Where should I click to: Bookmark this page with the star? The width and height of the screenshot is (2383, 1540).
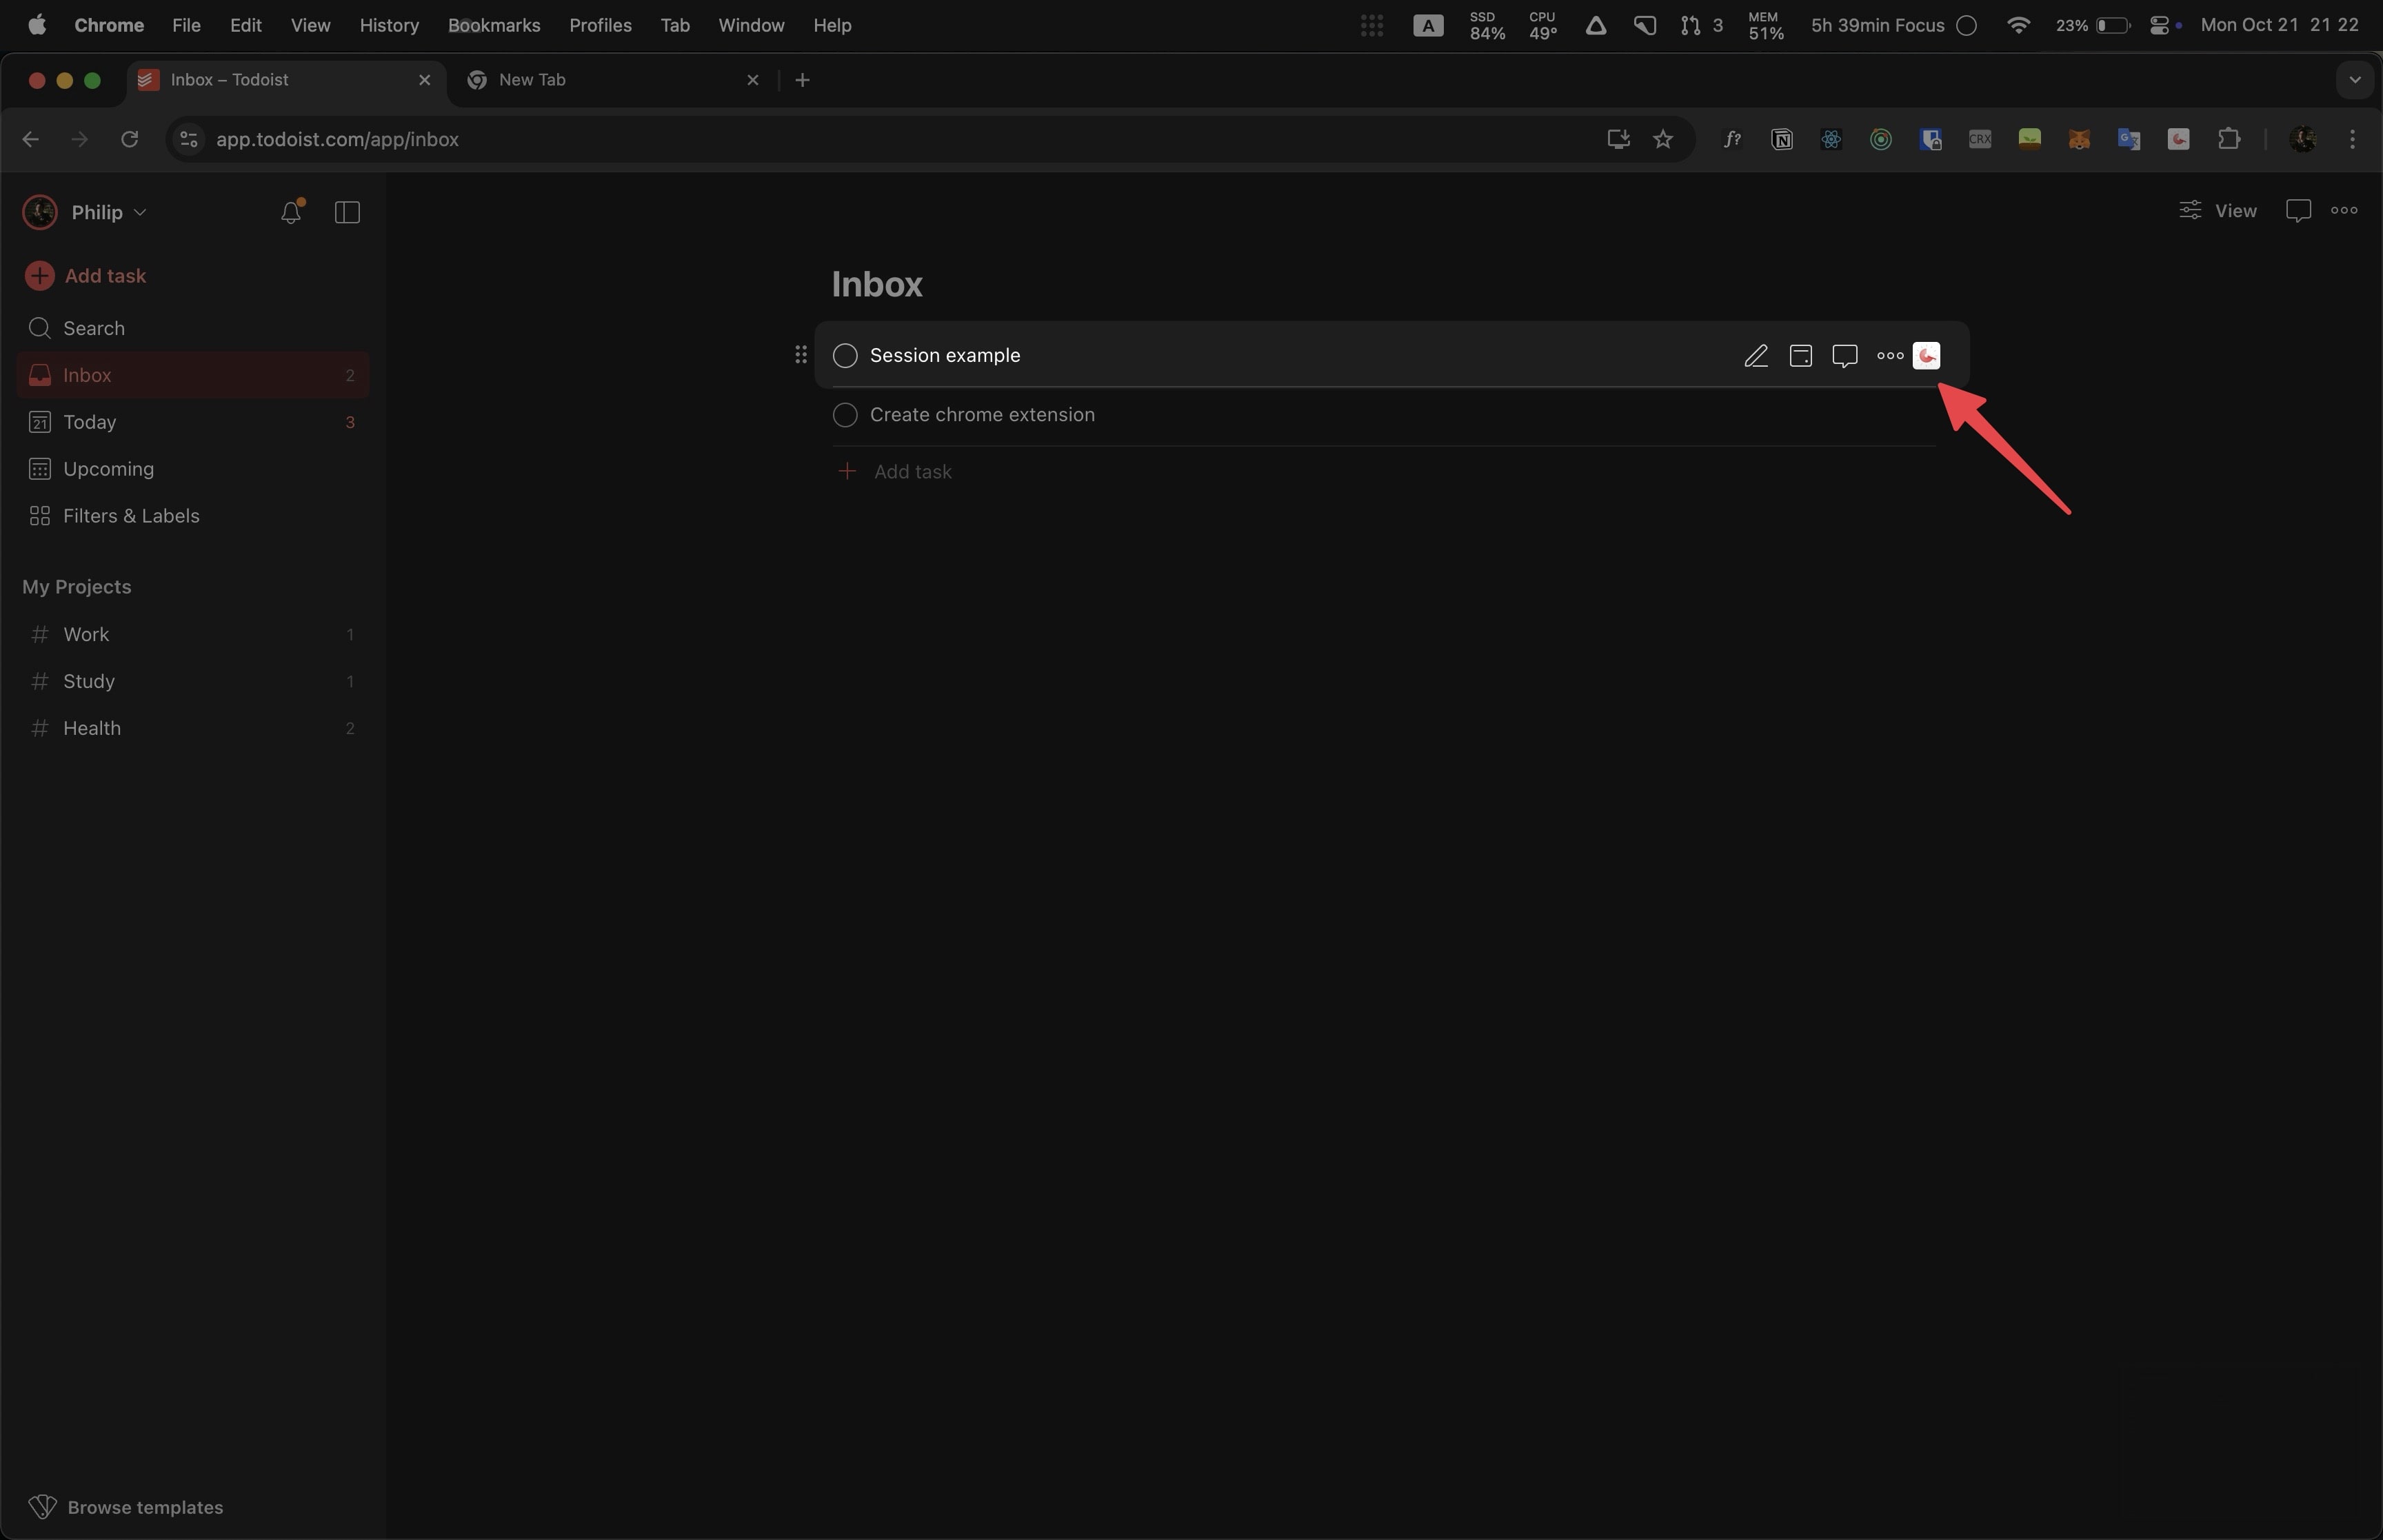[x=1662, y=139]
